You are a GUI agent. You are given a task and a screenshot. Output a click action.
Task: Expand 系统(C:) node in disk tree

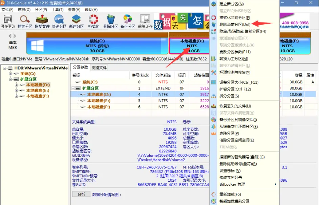[10, 74]
